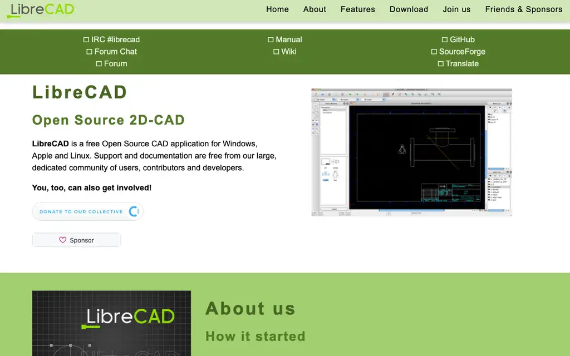Follow the Forum Chat link
570x356 pixels.
point(111,52)
